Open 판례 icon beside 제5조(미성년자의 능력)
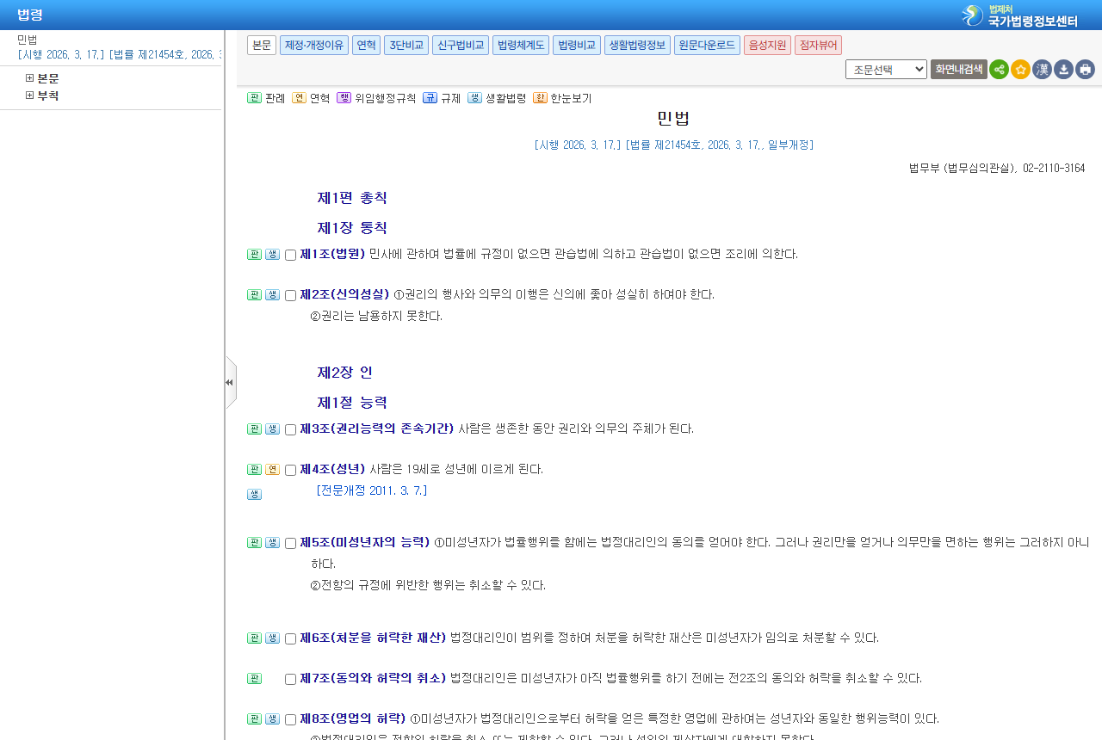Viewport: 1102px width, 740px height. click(254, 543)
